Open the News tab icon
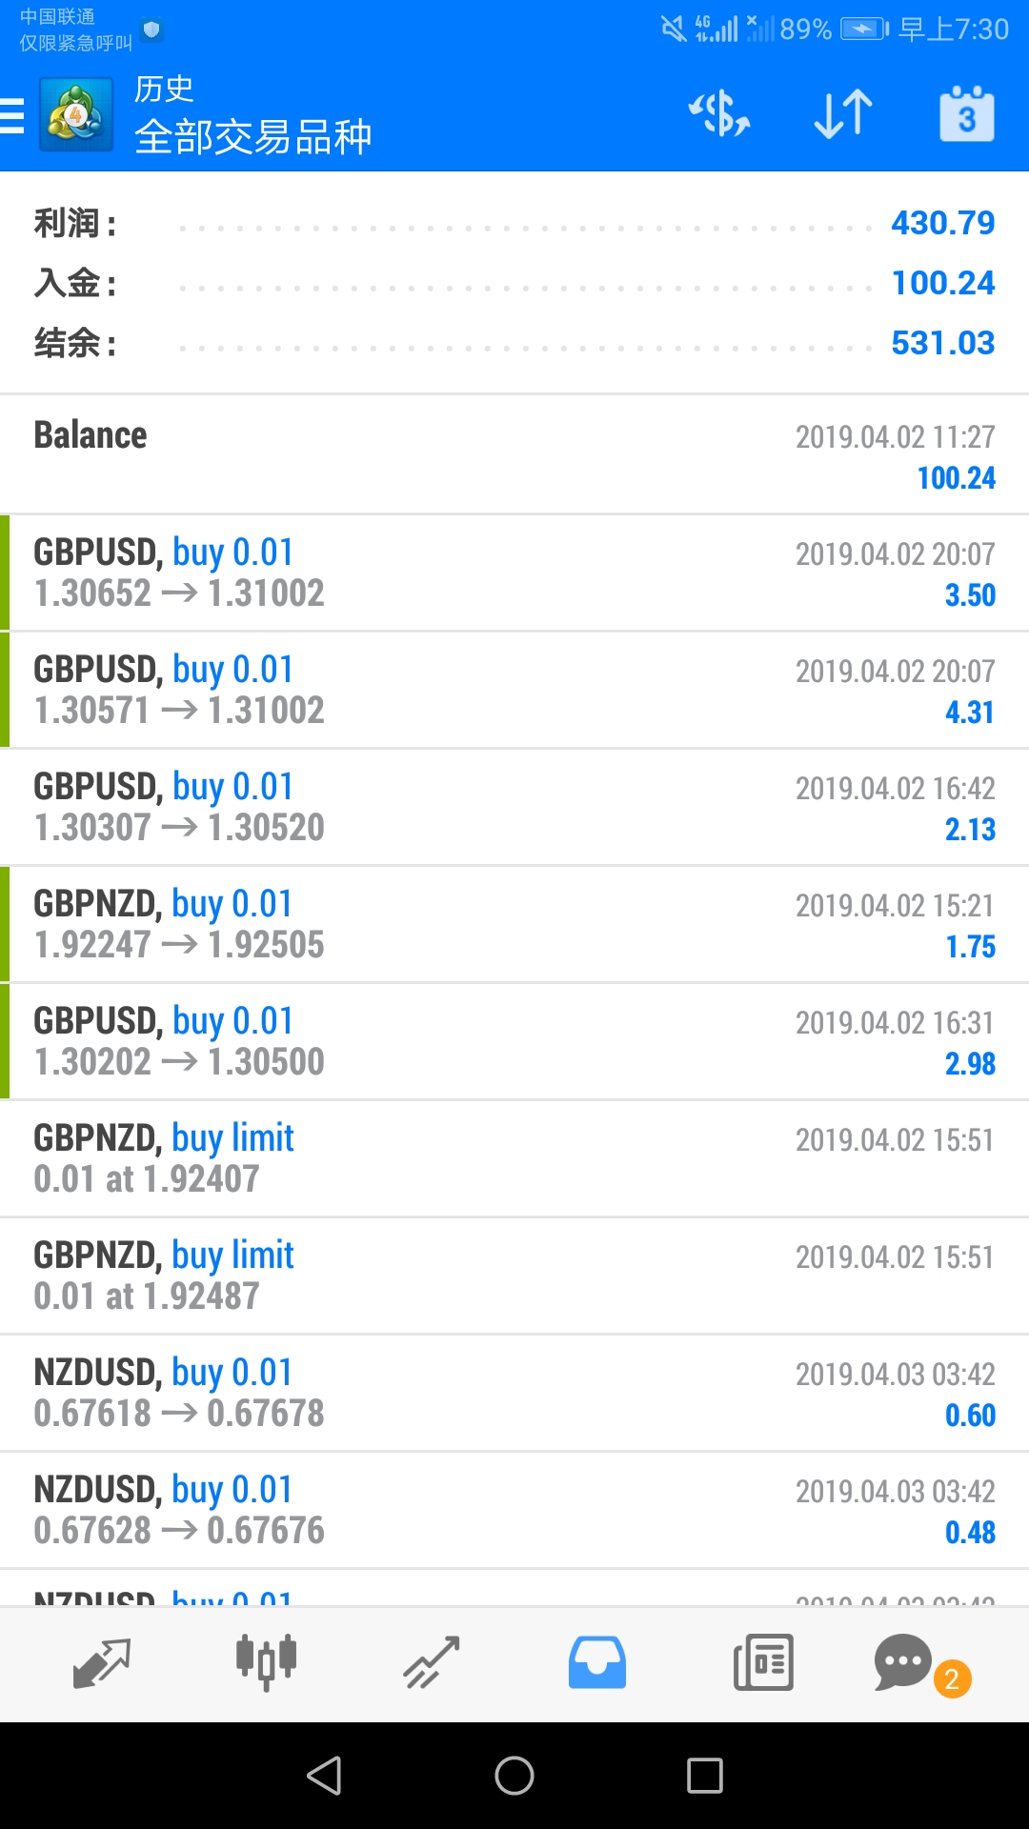Image resolution: width=1029 pixels, height=1829 pixels. 763,1663
